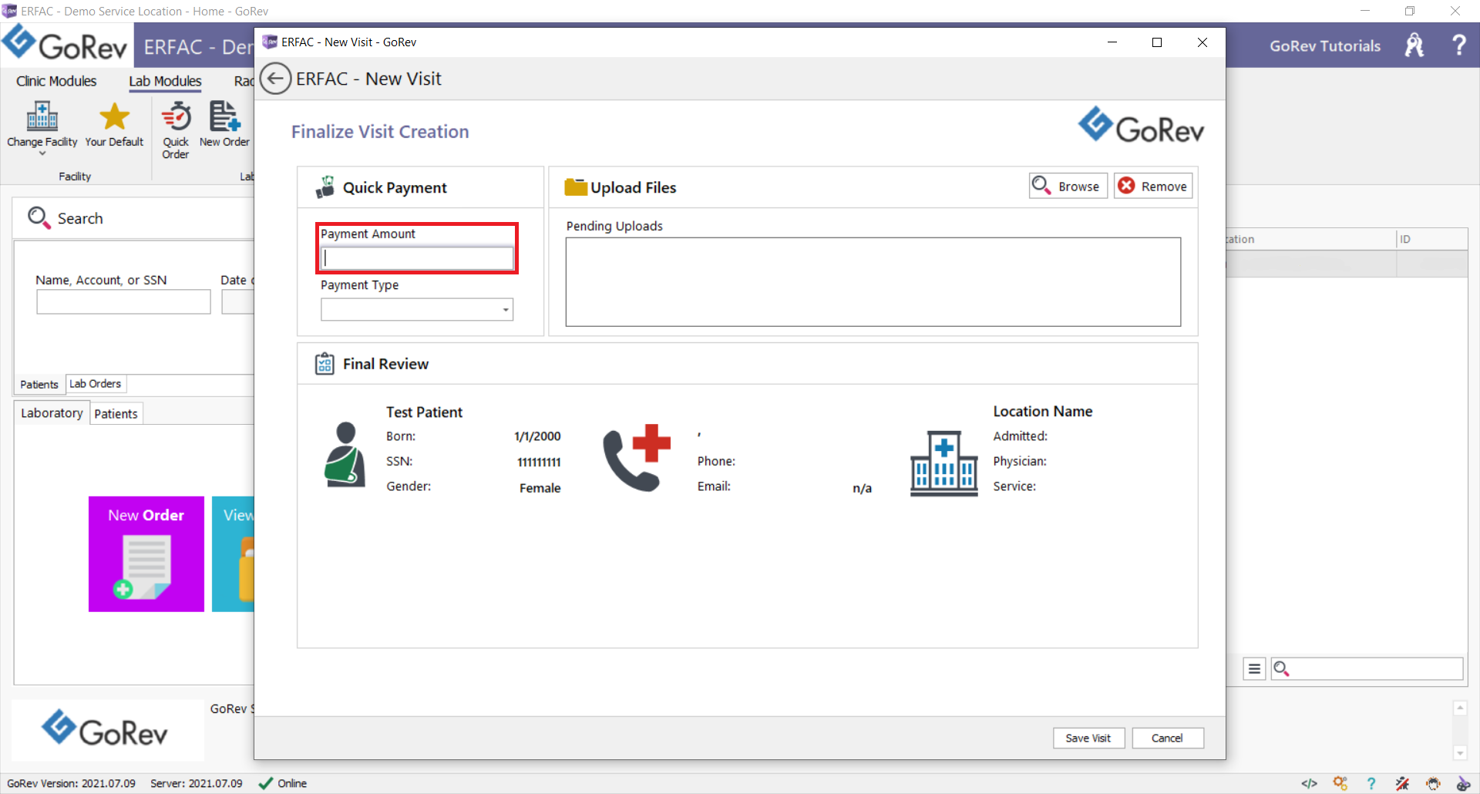Click the Test Patient name text
1480x794 pixels.
click(424, 412)
